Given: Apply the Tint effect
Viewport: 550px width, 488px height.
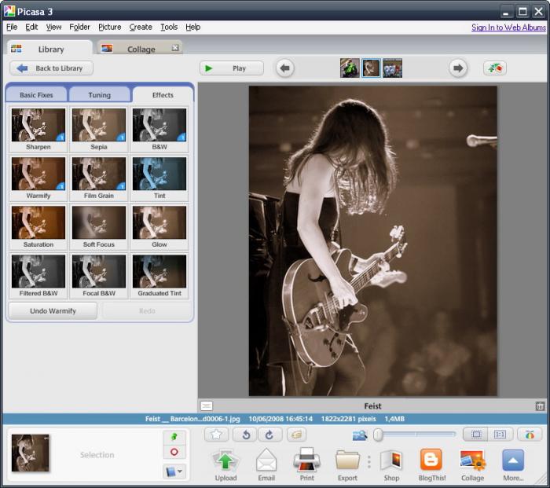Looking at the screenshot, I should click(x=159, y=178).
